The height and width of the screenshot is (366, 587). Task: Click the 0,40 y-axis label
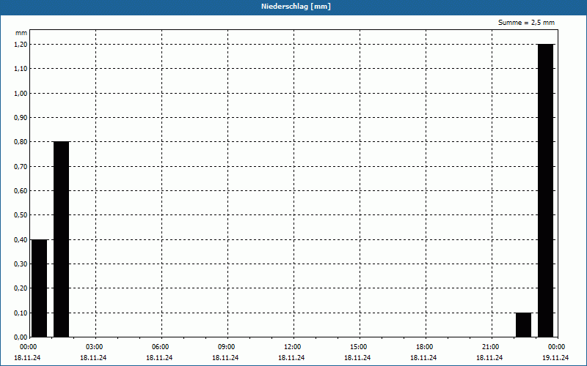point(21,240)
